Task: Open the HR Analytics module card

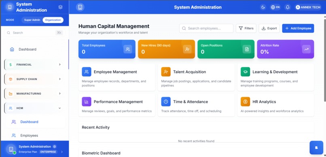Action: (276, 105)
